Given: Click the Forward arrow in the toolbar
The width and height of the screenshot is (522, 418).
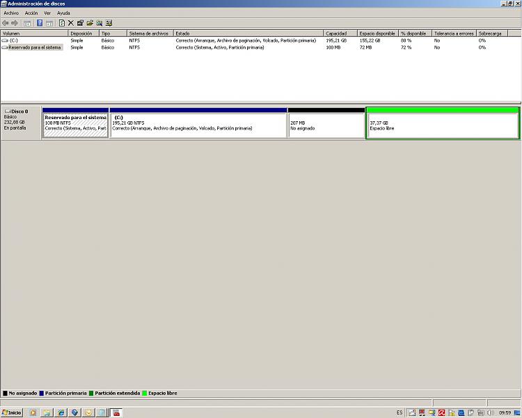Looking at the screenshot, I should click(15, 23).
